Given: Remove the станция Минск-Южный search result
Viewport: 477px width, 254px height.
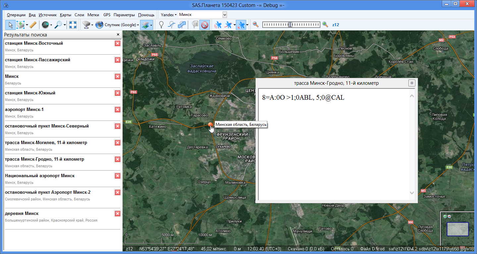Looking at the screenshot, I should (x=117, y=93).
